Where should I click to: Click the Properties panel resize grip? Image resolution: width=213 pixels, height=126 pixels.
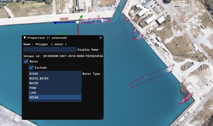coord(102,118)
